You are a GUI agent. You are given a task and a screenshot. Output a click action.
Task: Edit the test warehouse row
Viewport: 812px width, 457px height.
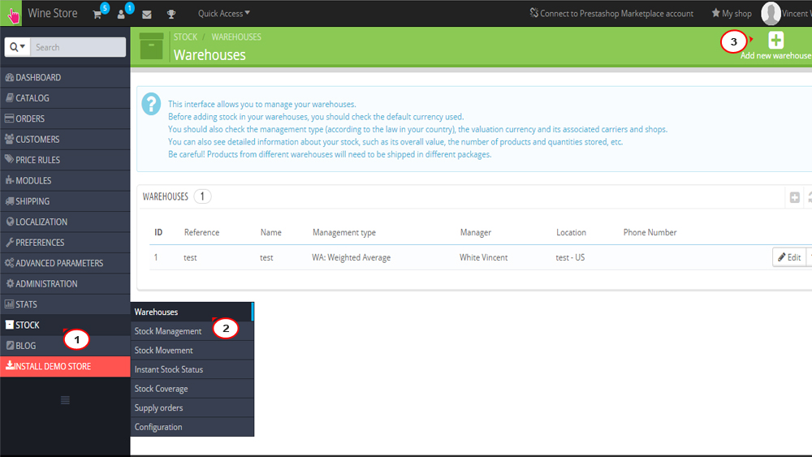coord(789,257)
